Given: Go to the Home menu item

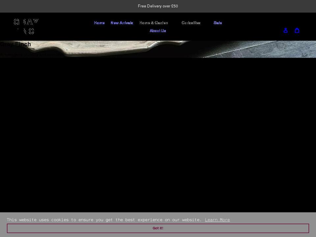Looking at the screenshot, I should (x=99, y=23).
